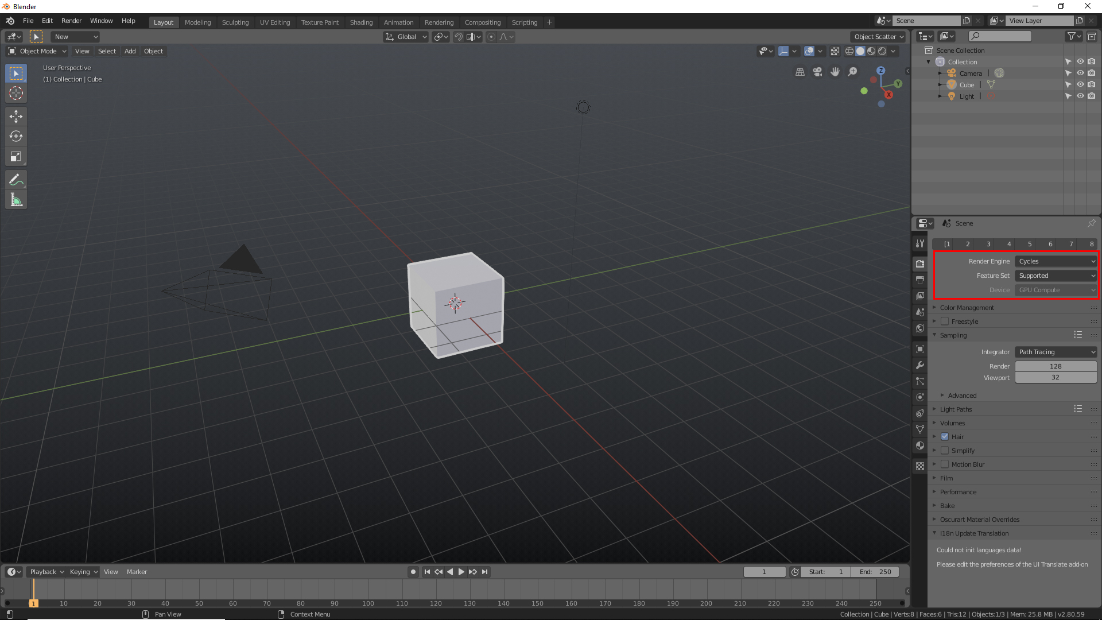This screenshot has width=1102, height=620.
Task: Open the Render Engine dropdown
Action: [1056, 261]
